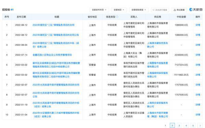Screen dimensions: 205x128
Task: Go to next page with the arrow
Action: pyautogui.click(x=200, y=126)
